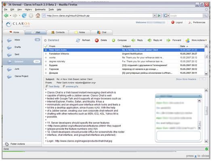Toggle selection marker on Fondation Vittorio row

46,54
